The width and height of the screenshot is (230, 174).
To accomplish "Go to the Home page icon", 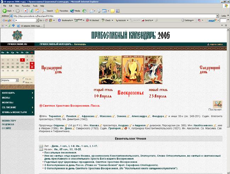I will click(x=37, y=11).
